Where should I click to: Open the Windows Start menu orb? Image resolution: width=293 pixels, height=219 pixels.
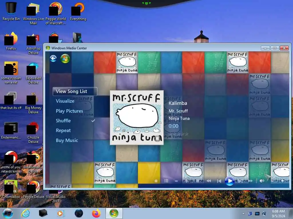[x=8, y=213]
